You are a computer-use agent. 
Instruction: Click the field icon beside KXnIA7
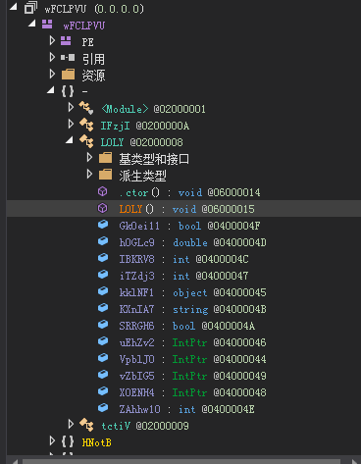103,308
